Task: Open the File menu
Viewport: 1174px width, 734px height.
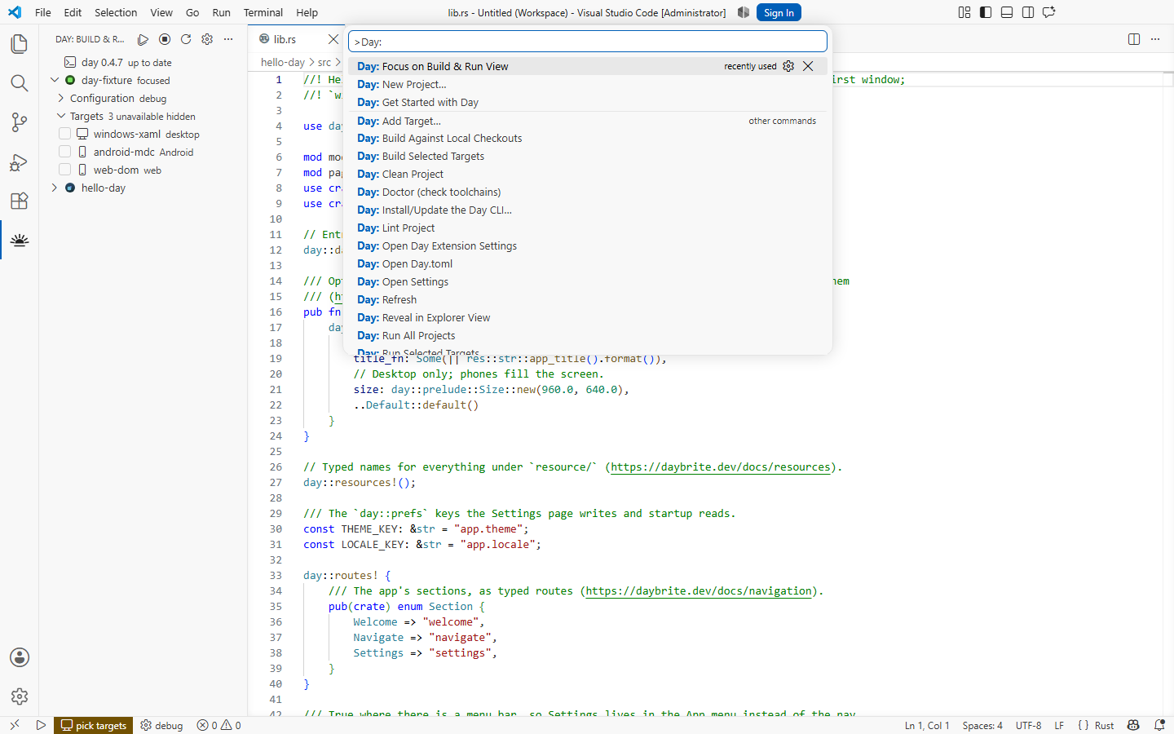Action: [43, 12]
